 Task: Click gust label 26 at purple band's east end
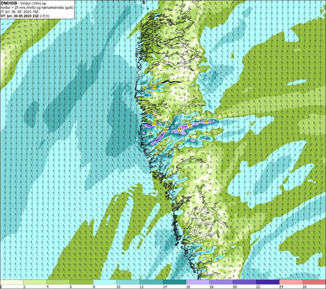(x=206, y=121)
